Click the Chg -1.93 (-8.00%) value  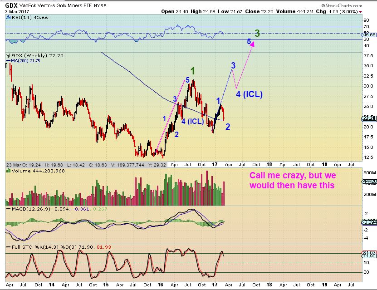(x=337, y=11)
